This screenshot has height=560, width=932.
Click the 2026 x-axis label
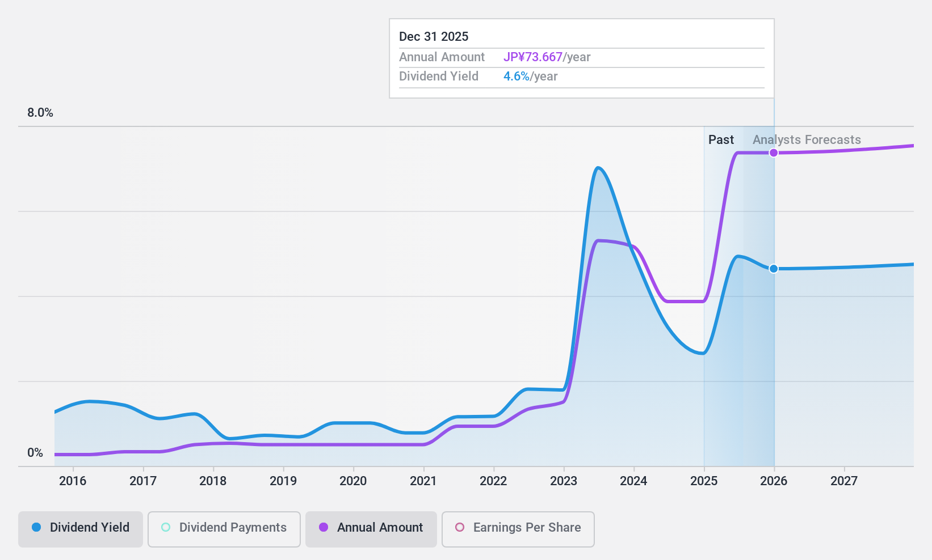pyautogui.click(x=774, y=481)
